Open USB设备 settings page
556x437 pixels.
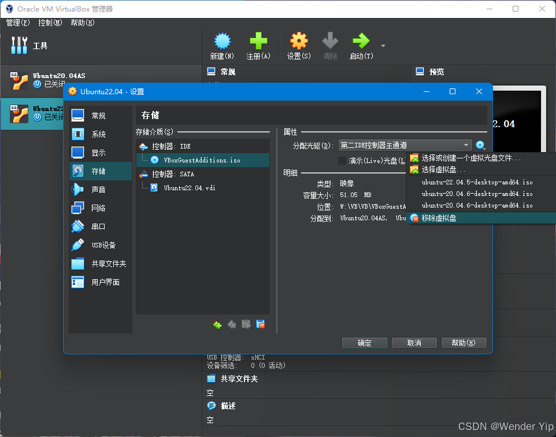pyautogui.click(x=101, y=245)
